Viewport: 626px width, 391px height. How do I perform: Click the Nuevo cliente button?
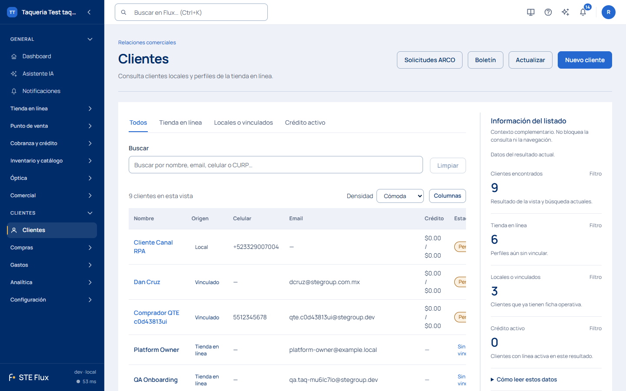point(585,60)
